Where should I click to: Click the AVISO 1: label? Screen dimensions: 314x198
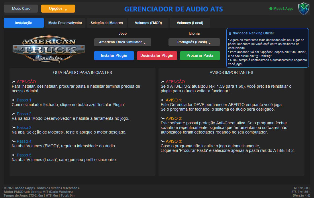(x=174, y=100)
